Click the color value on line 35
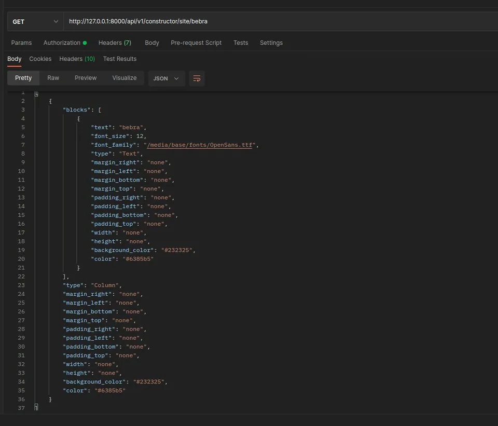498x426 pixels. (110, 390)
